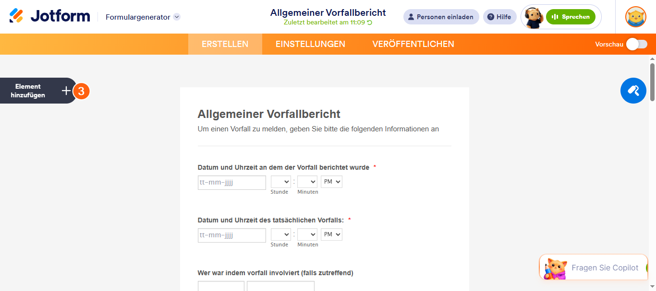The image size is (656, 291).
Task: Click the scrollbar up arrow
Action: 652,58
